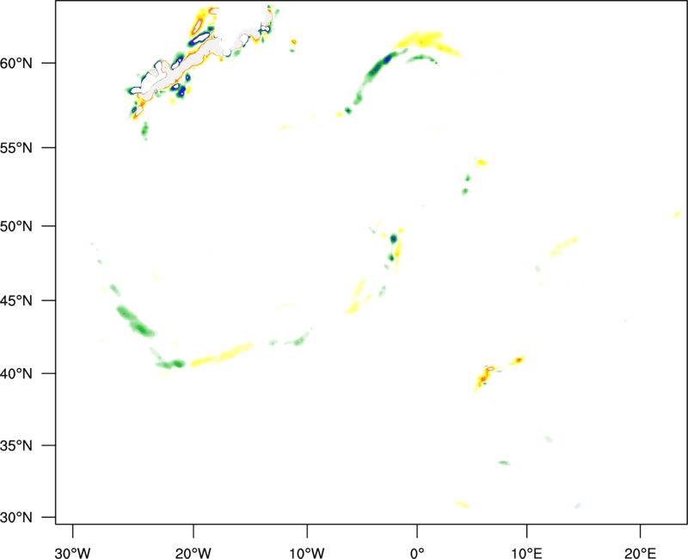Click the 35°N latitude label

click(x=16, y=445)
